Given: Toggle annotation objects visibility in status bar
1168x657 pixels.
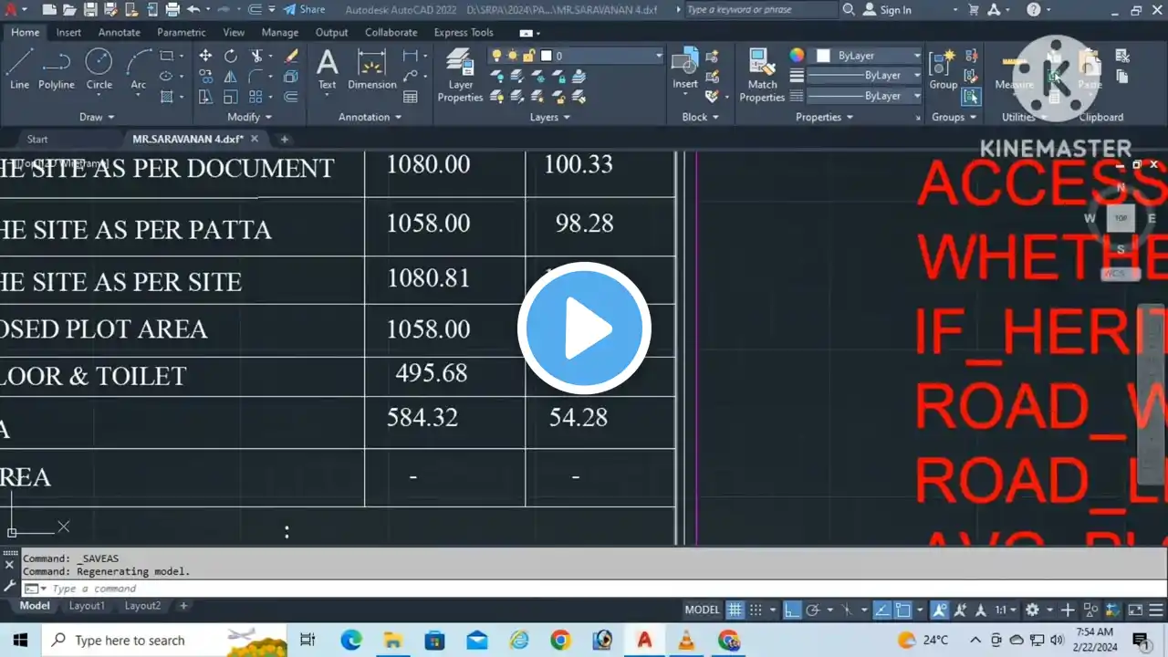Looking at the screenshot, I should (939, 610).
